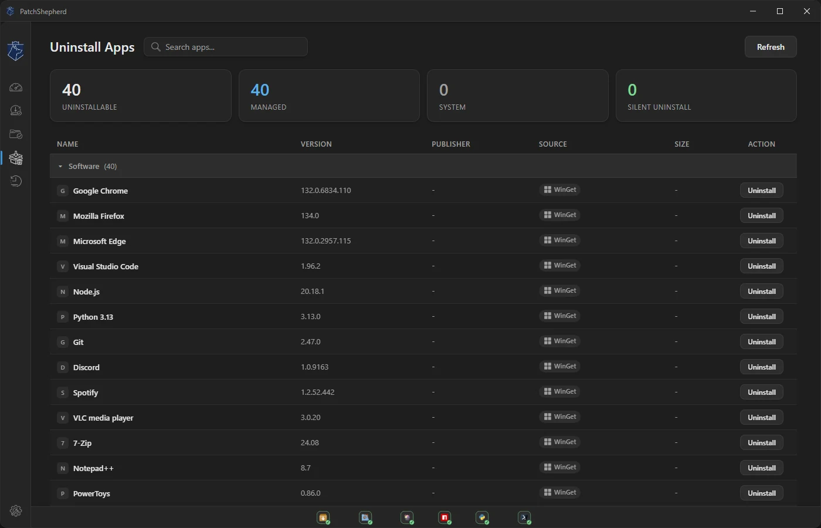The width and height of the screenshot is (821, 528).
Task: Uninstall Git
Action: pyautogui.click(x=761, y=342)
